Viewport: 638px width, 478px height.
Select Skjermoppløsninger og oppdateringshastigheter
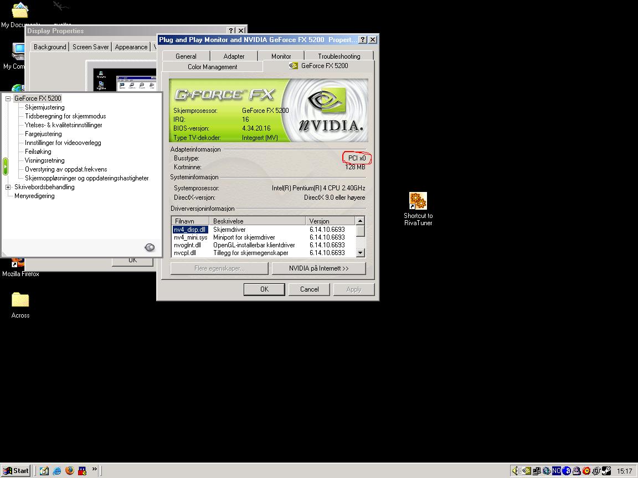[86, 178]
